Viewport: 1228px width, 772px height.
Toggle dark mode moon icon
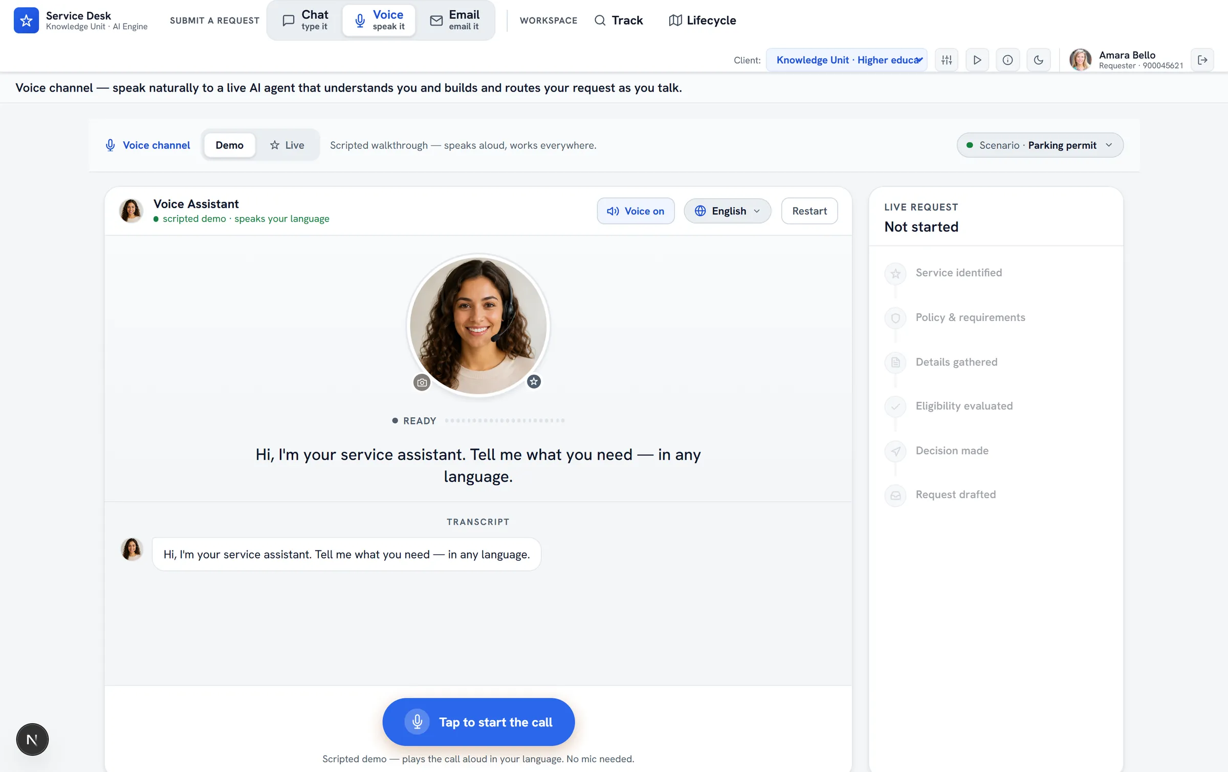pyautogui.click(x=1039, y=60)
